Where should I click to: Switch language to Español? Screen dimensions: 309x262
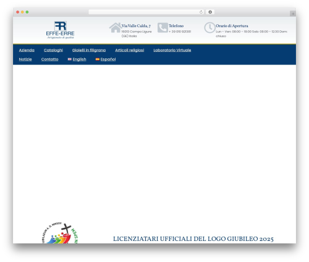tap(108, 59)
